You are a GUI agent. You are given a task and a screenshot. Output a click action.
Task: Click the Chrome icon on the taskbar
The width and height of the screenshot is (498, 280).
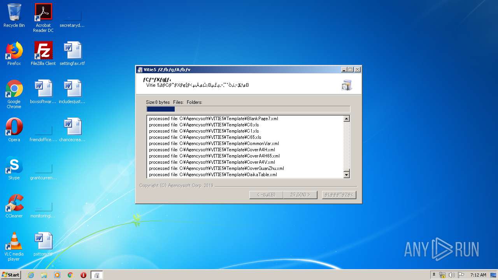[x=70, y=275]
